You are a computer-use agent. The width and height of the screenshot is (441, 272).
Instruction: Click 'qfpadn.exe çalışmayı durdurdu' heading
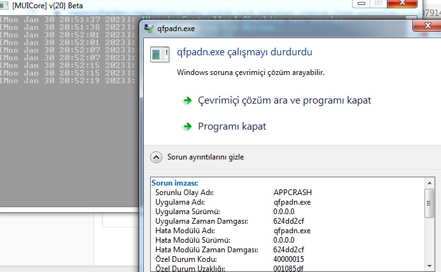coord(244,52)
